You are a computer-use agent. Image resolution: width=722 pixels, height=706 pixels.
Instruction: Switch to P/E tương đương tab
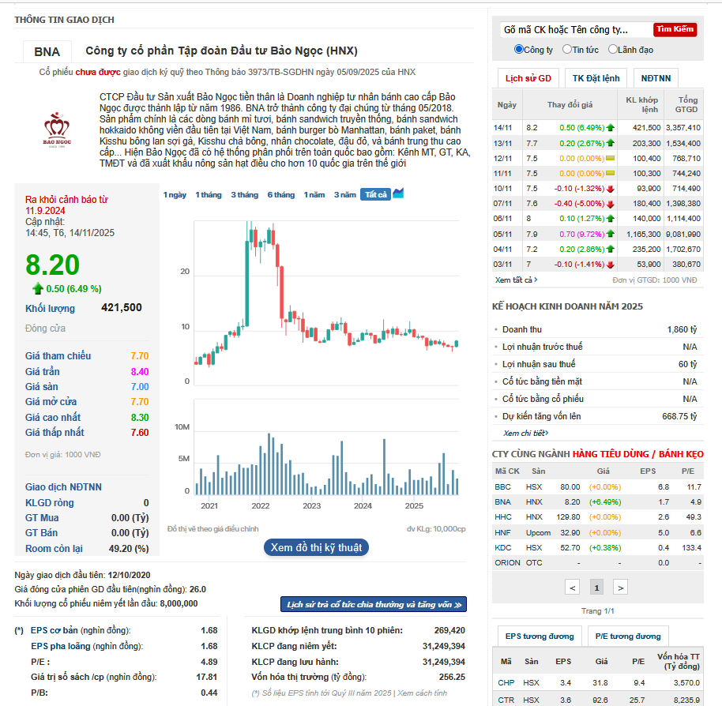[628, 636]
